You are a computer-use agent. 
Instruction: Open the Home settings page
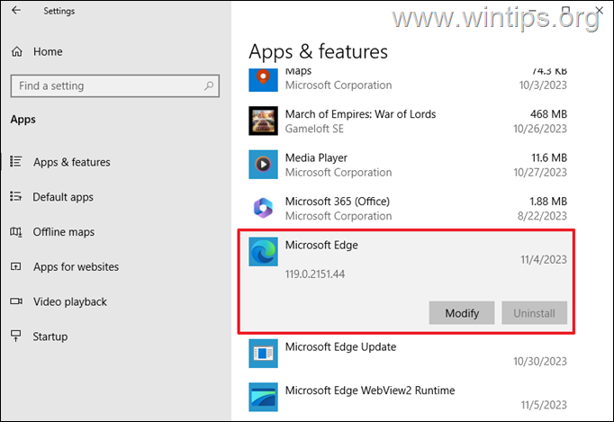tap(48, 51)
